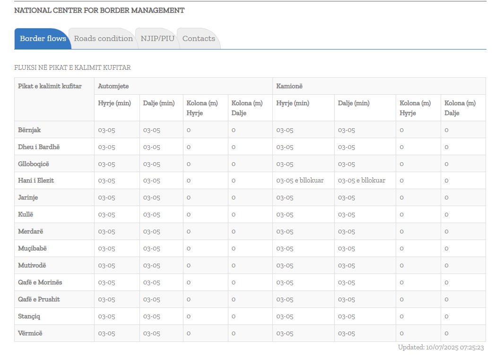Open the NJIP/PIU tab
This screenshot has width=495, height=357.
tap(157, 39)
